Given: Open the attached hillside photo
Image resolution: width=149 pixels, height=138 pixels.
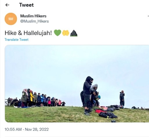Looking at the screenshot, I should 77,84.
